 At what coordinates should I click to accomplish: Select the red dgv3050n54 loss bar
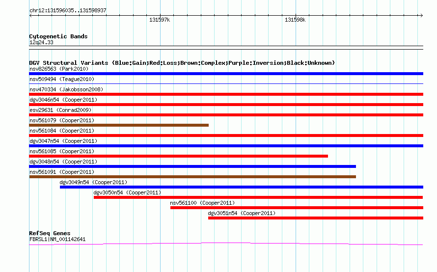[x=258, y=197]
